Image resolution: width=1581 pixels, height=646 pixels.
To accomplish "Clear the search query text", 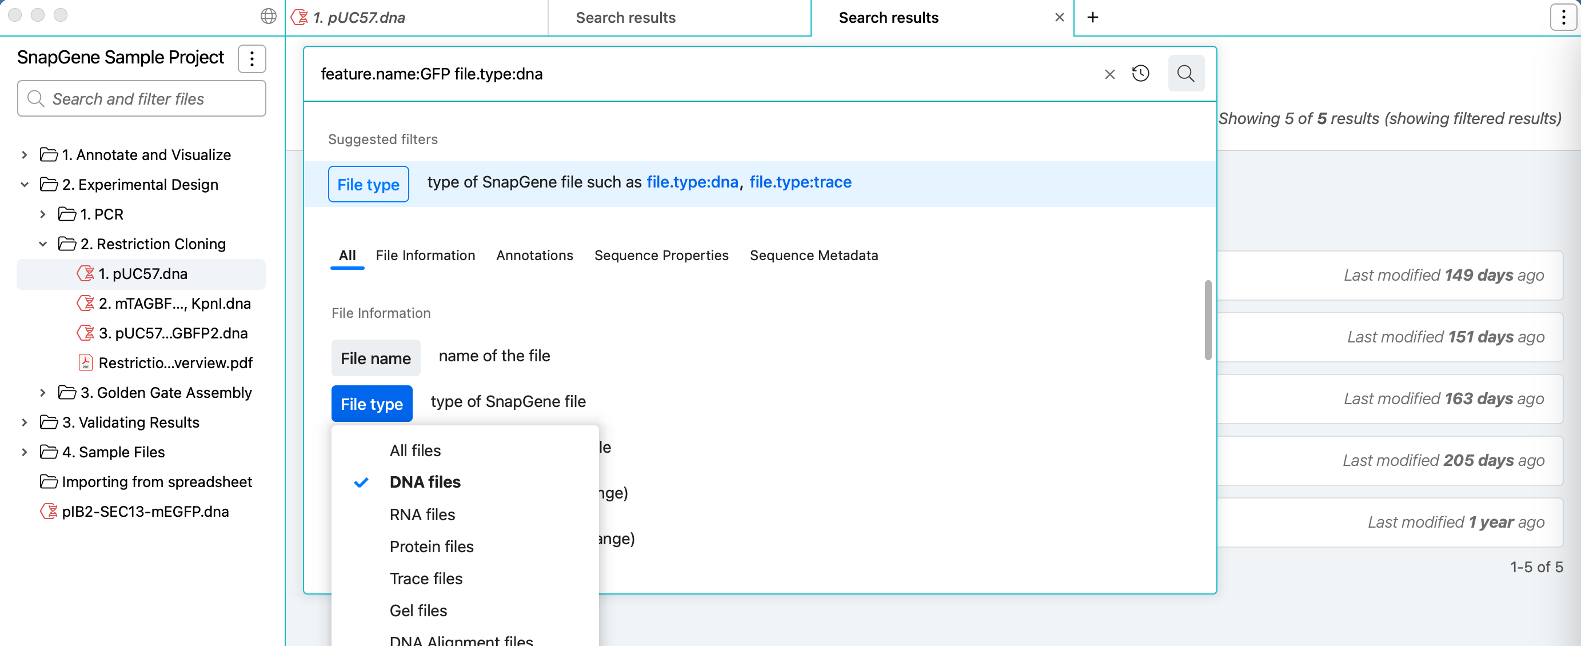I will pos(1109,74).
